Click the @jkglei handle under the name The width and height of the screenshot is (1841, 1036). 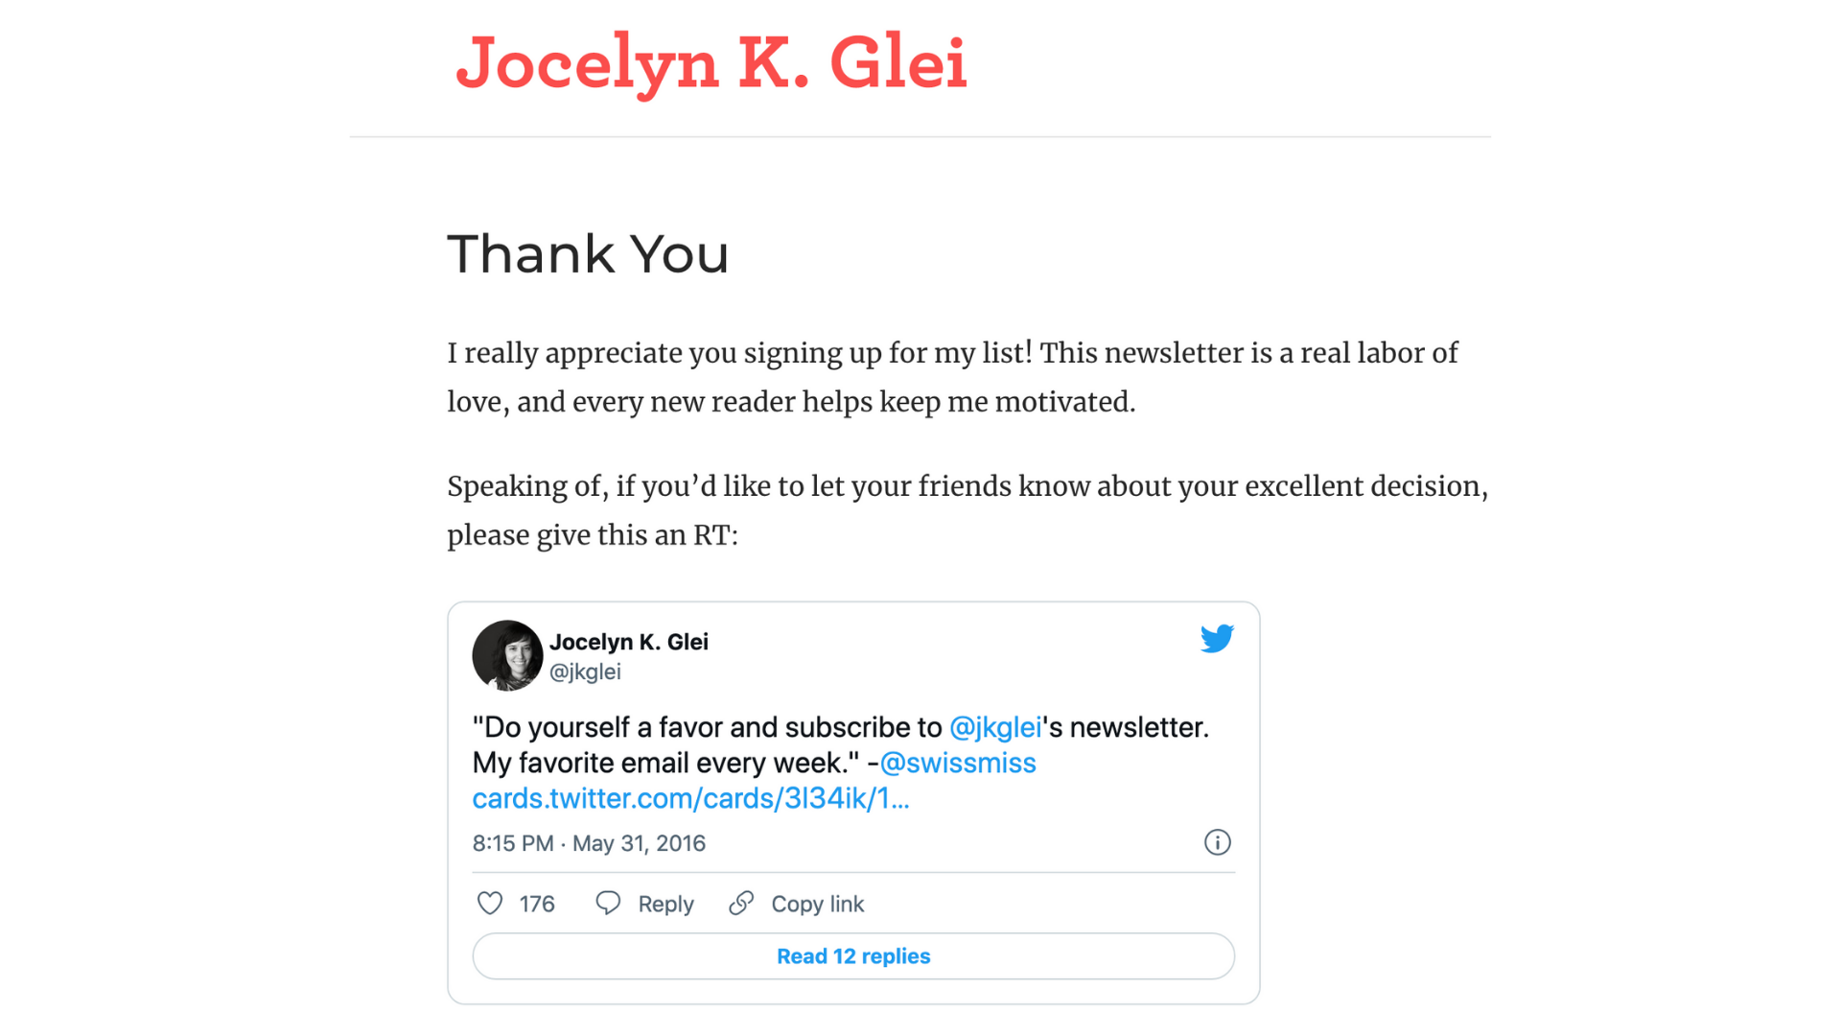point(585,671)
